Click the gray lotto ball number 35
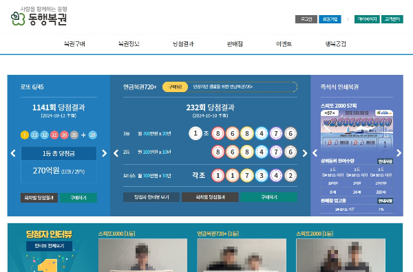Viewport: 413px width, 272px height. [74, 135]
